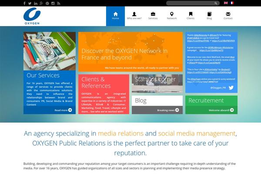
Task: Open the Contact menu item
Action: point(228,16)
